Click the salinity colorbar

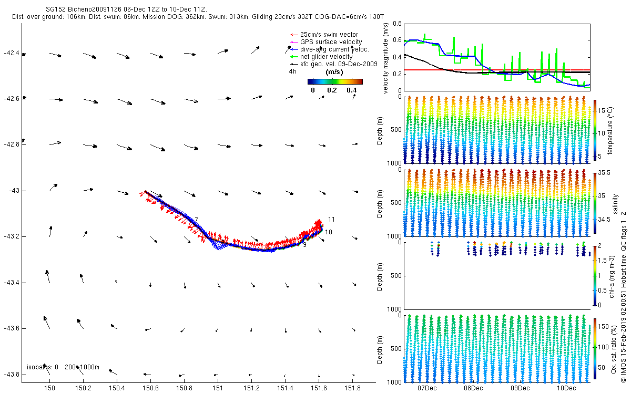pos(595,203)
